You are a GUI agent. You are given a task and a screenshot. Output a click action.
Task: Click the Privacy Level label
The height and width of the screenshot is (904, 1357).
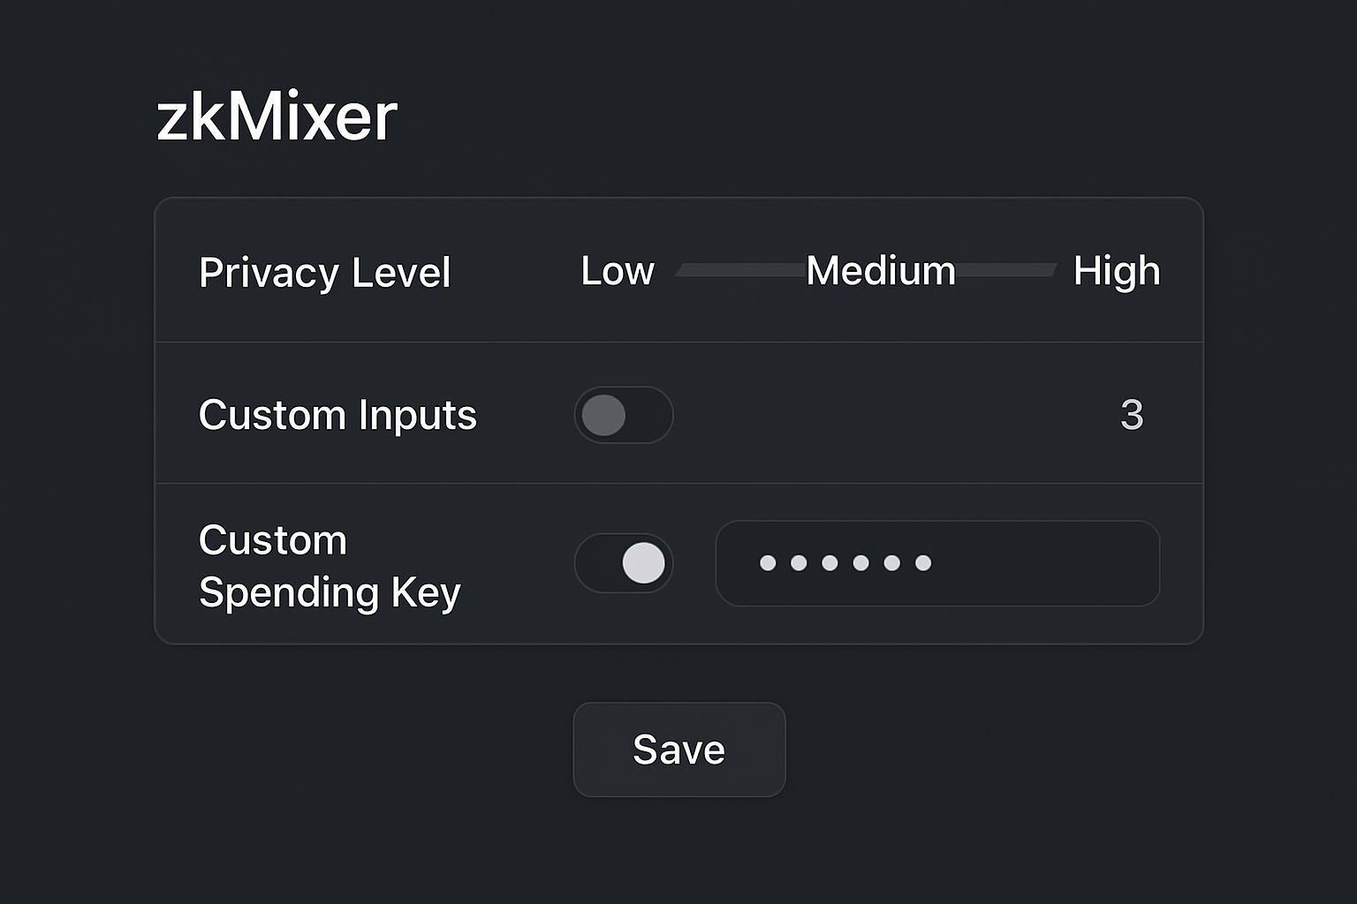click(324, 272)
